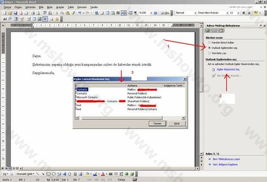This screenshot has height=182, width=267.
Task: Click the 'Kişiler Klasörünü Seç' link
Action: (x=228, y=70)
